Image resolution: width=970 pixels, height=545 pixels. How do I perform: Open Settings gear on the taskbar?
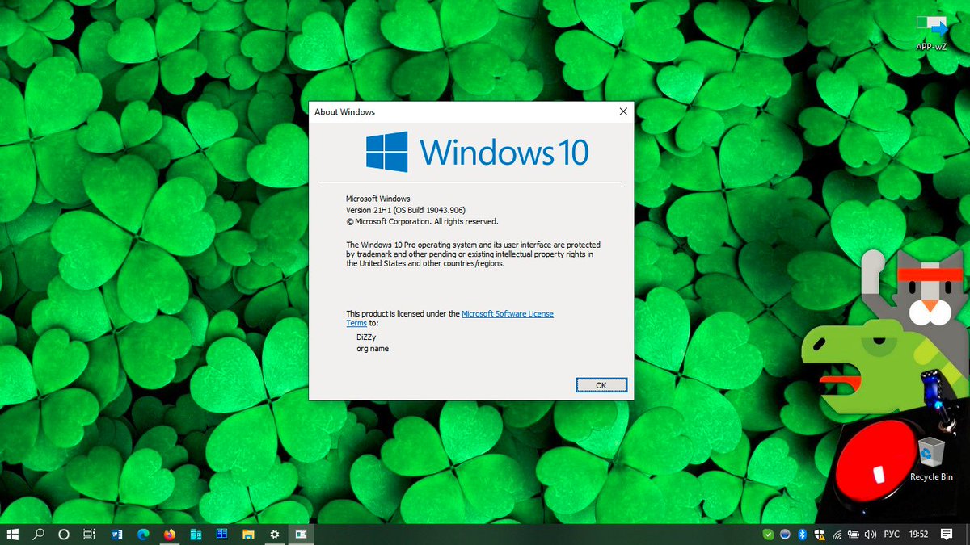pyautogui.click(x=274, y=534)
